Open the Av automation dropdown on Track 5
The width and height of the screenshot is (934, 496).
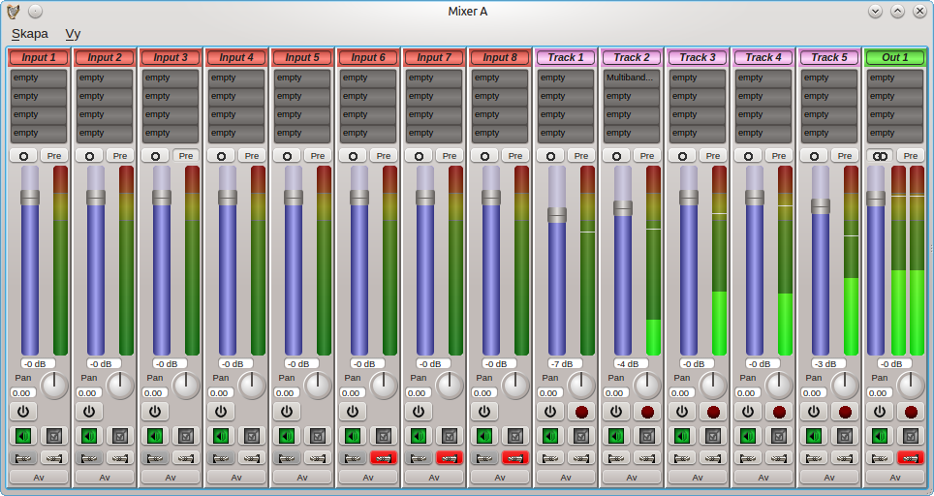[x=829, y=477]
